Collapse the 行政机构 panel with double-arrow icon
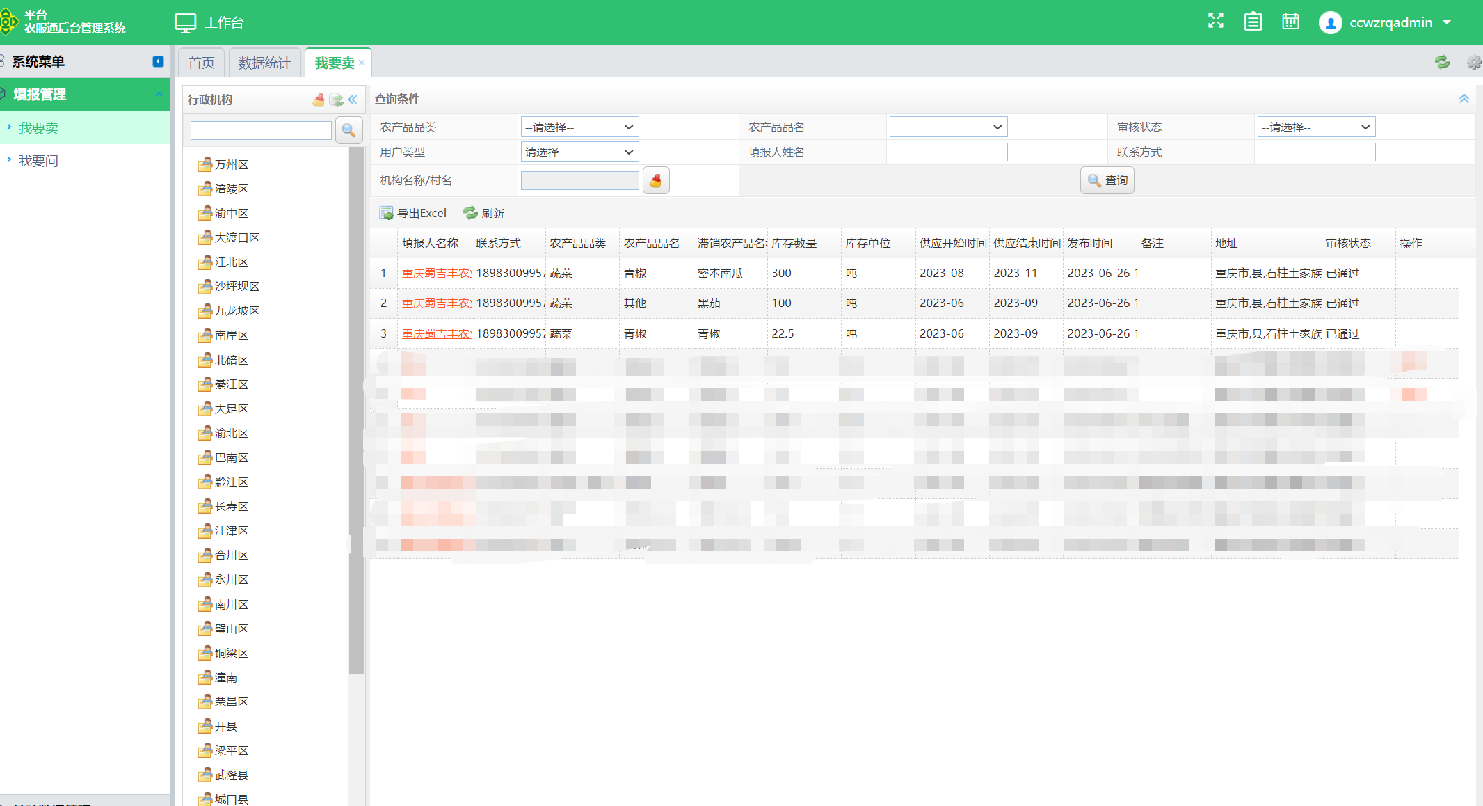This screenshot has height=806, width=1483. pos(353,100)
